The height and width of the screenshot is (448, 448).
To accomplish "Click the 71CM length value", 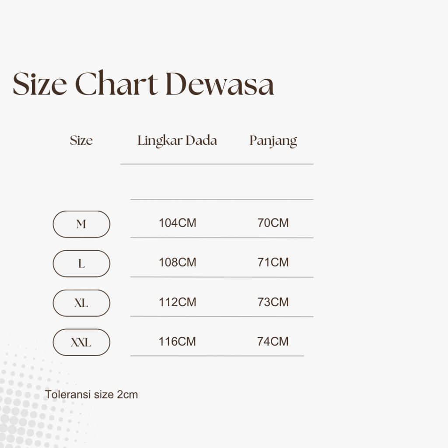I will (x=273, y=262).
